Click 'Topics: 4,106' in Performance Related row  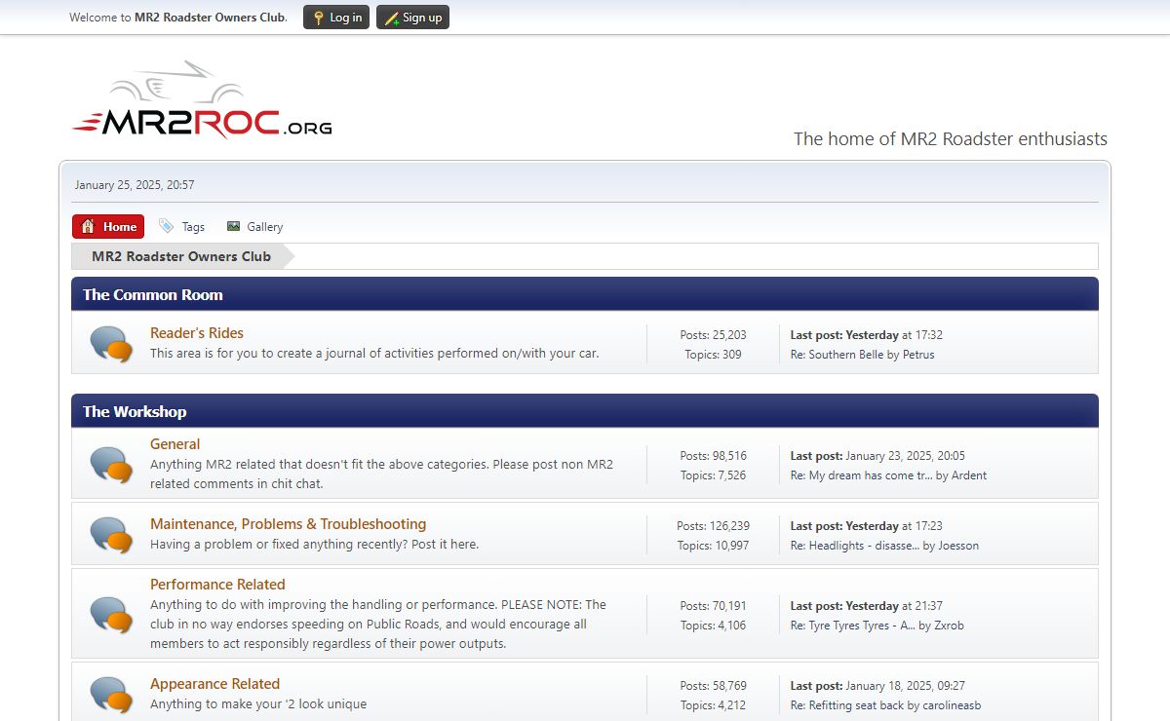pyautogui.click(x=714, y=626)
